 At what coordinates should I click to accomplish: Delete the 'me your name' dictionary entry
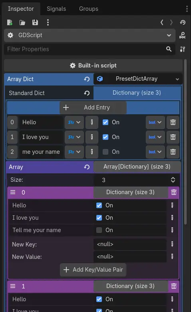tap(173, 152)
